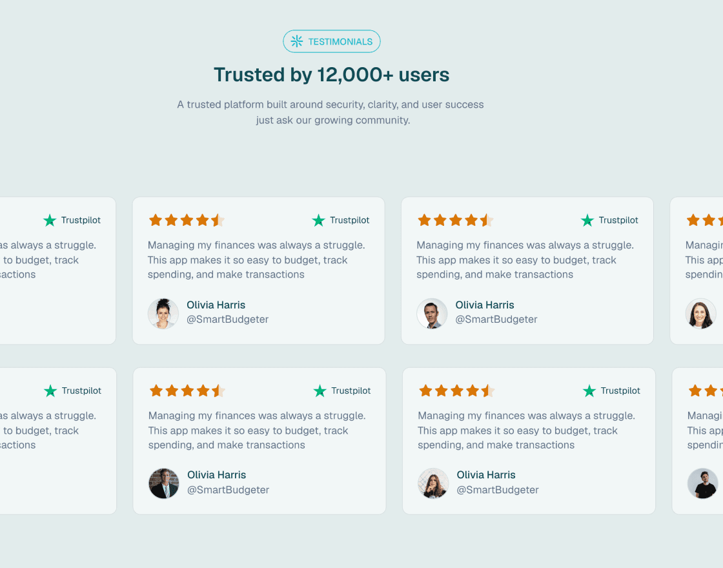Open Olivia Harris name in top-middle card

tap(216, 305)
